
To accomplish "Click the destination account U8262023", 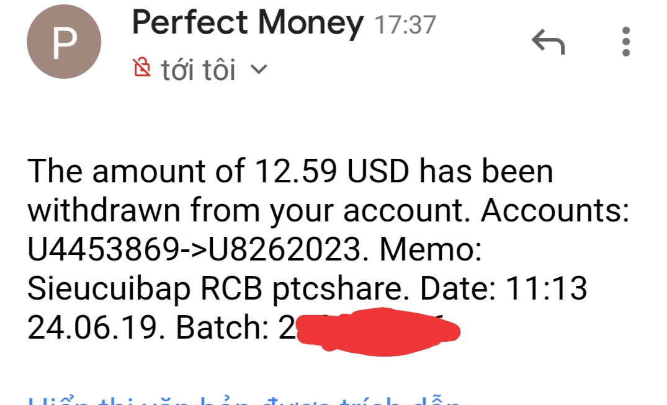I will pos(285,249).
